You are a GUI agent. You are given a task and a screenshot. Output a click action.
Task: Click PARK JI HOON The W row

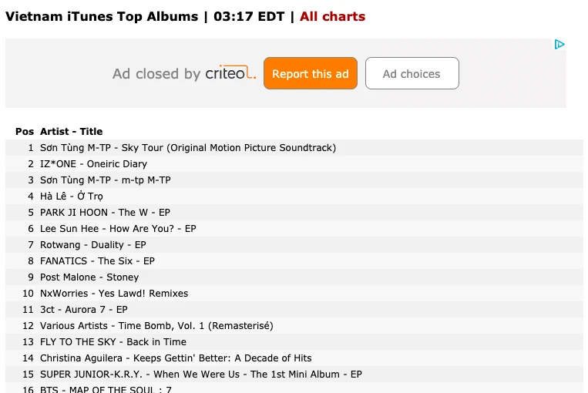coord(105,213)
